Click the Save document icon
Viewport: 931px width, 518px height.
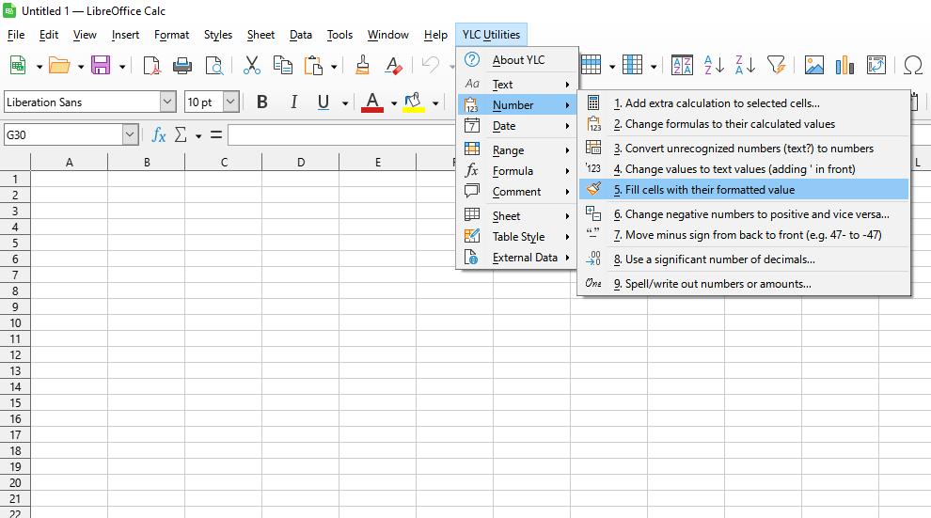100,65
